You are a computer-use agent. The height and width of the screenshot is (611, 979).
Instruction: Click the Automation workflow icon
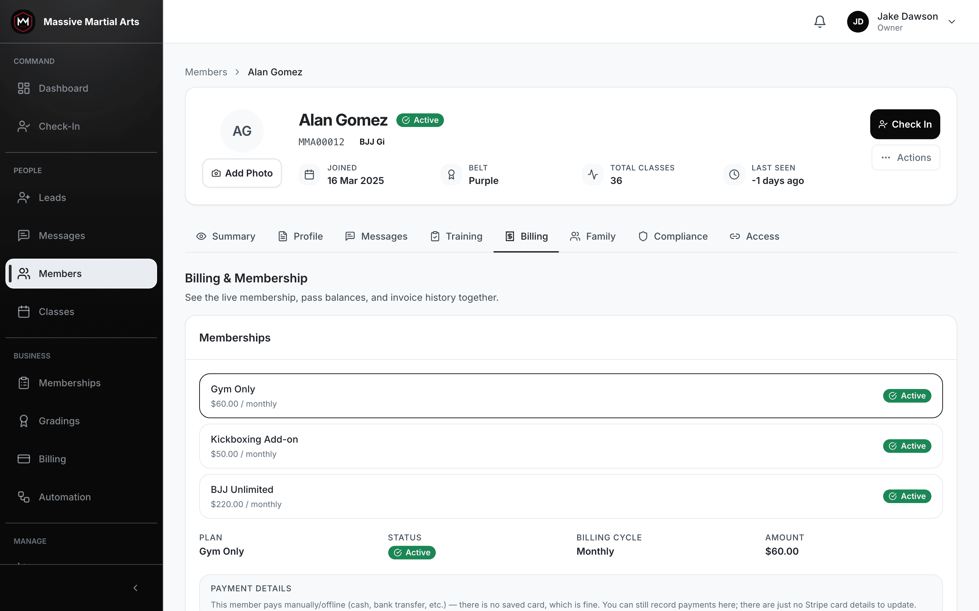(24, 497)
